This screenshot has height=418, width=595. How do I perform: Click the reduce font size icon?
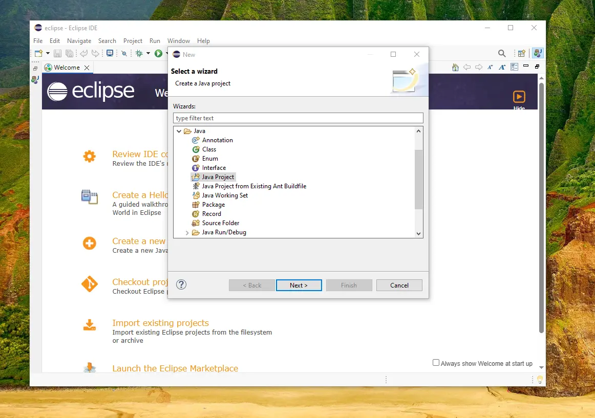click(490, 67)
